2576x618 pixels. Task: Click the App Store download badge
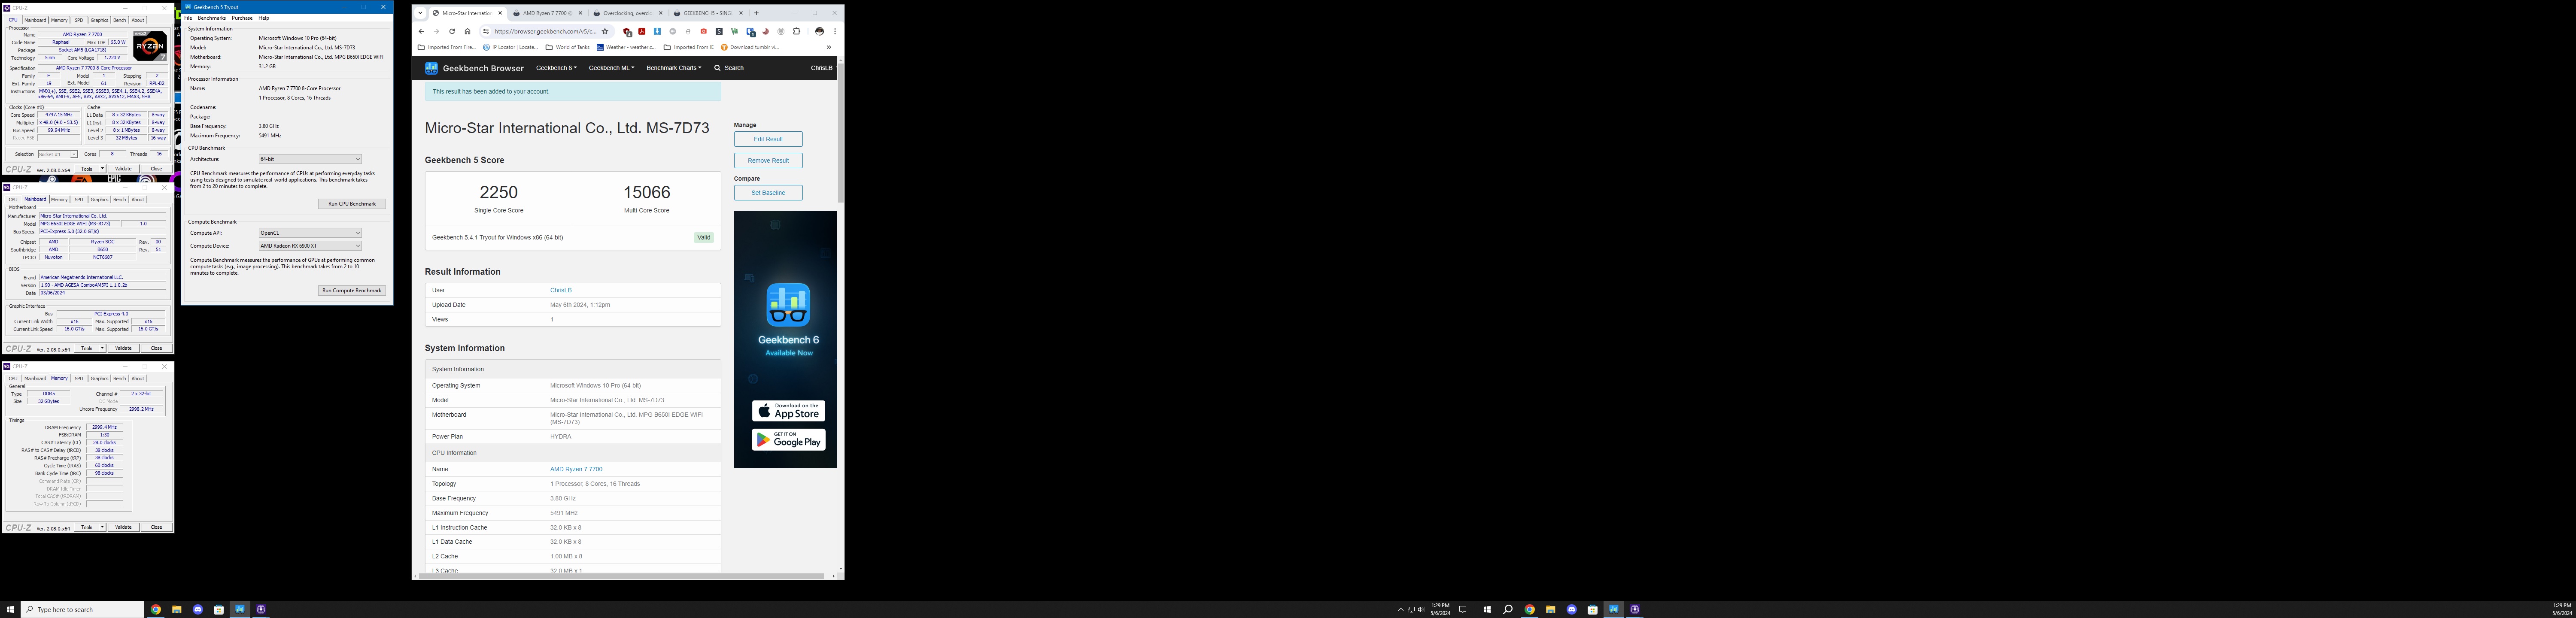(788, 411)
